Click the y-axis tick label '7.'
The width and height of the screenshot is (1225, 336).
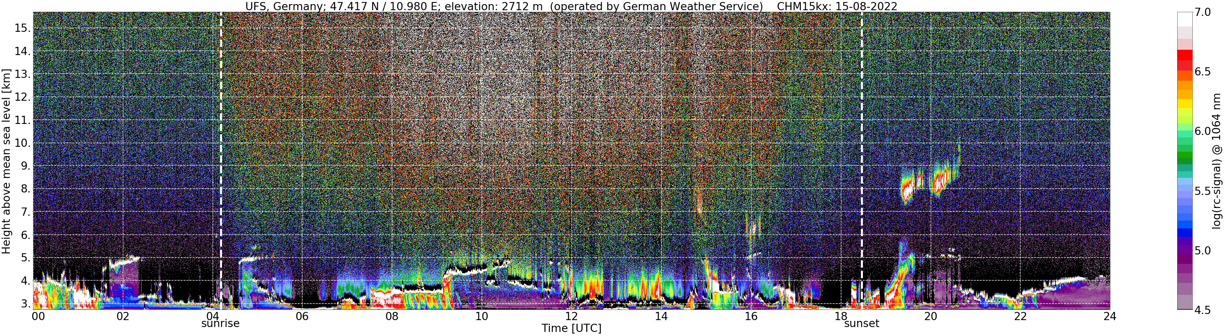pos(26,212)
